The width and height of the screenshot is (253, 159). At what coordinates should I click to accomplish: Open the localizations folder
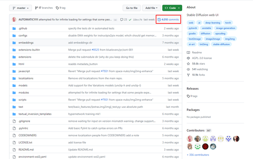click(x=26, y=78)
